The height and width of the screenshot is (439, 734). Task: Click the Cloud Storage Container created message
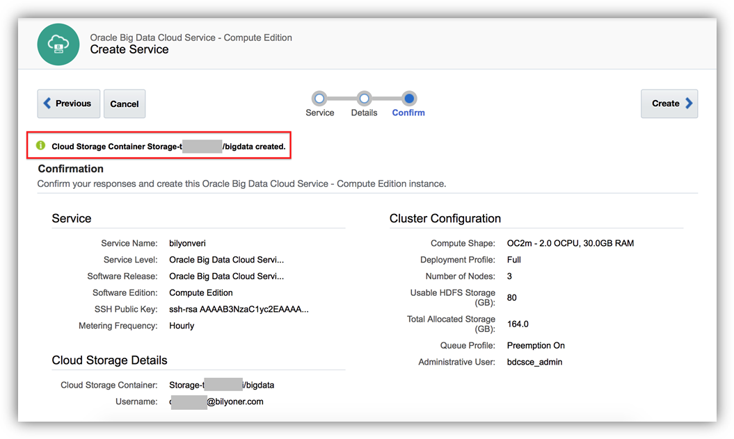(x=168, y=147)
